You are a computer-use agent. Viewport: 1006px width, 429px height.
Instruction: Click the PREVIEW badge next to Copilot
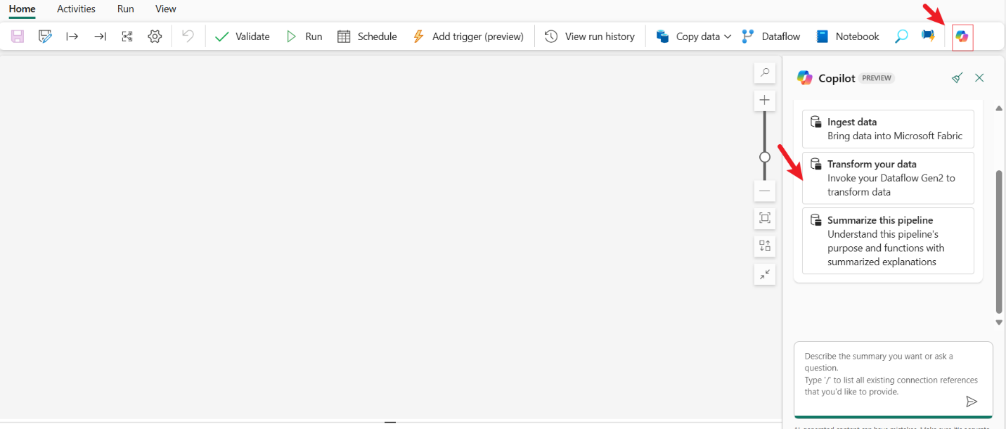877,78
